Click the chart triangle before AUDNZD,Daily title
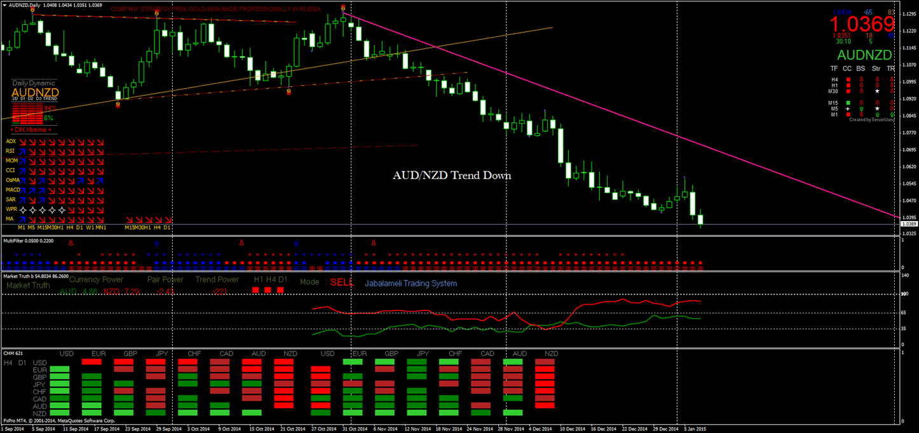This screenshot has width=919, height=433. [4, 5]
